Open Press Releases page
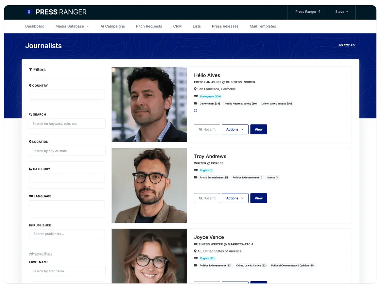382x288 pixels. 225,26
